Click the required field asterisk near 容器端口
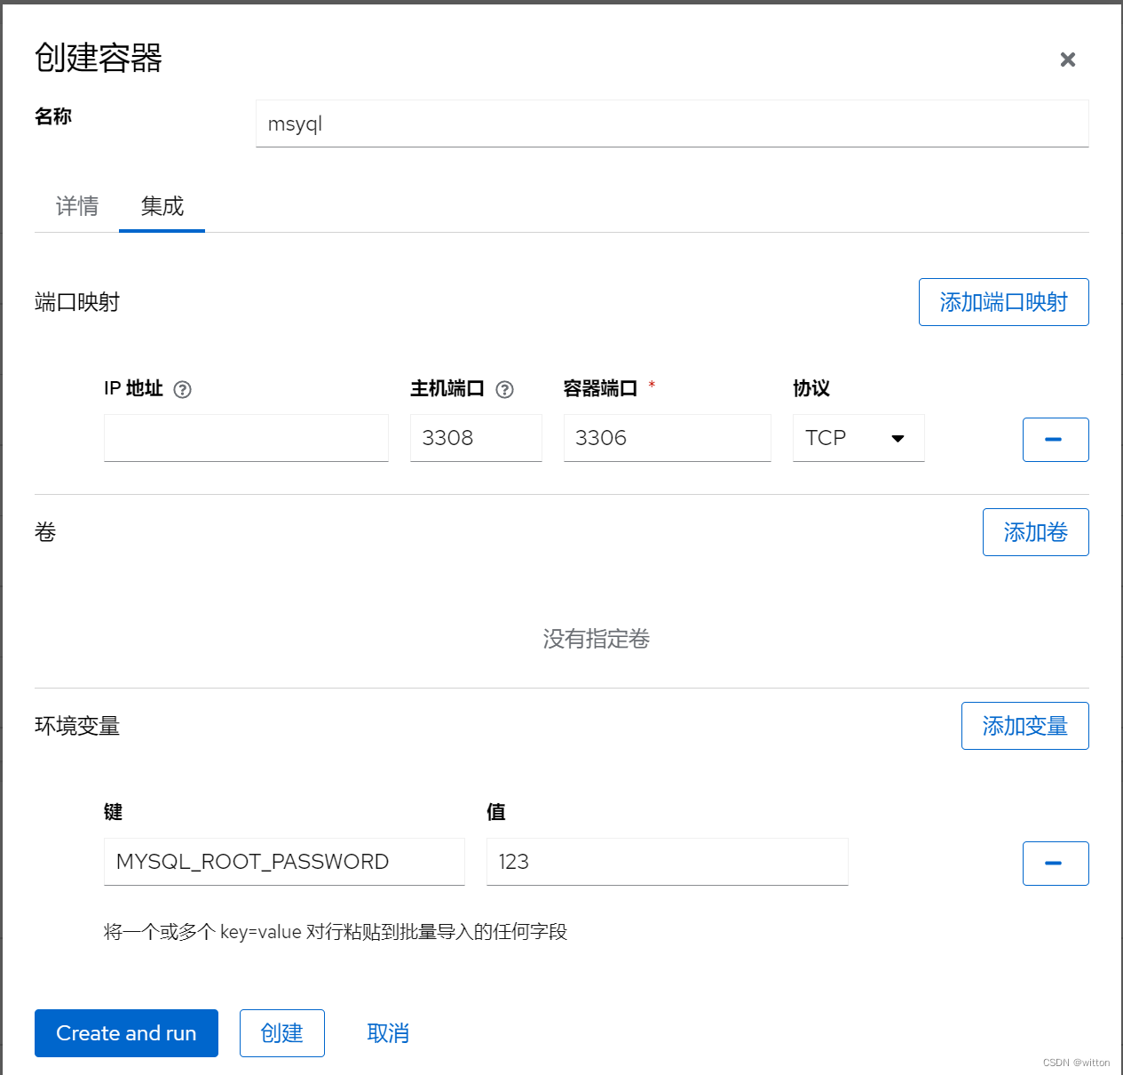Viewport: 1123px width, 1075px height. [652, 384]
